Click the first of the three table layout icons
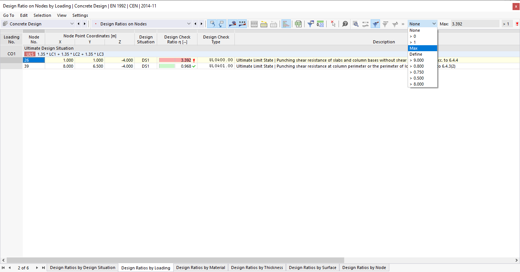The width and height of the screenshot is (520, 272). pyautogui.click(x=254, y=24)
